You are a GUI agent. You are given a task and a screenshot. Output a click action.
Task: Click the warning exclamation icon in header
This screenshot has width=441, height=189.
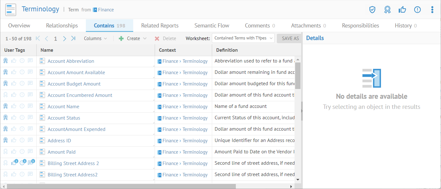pyautogui.click(x=417, y=10)
